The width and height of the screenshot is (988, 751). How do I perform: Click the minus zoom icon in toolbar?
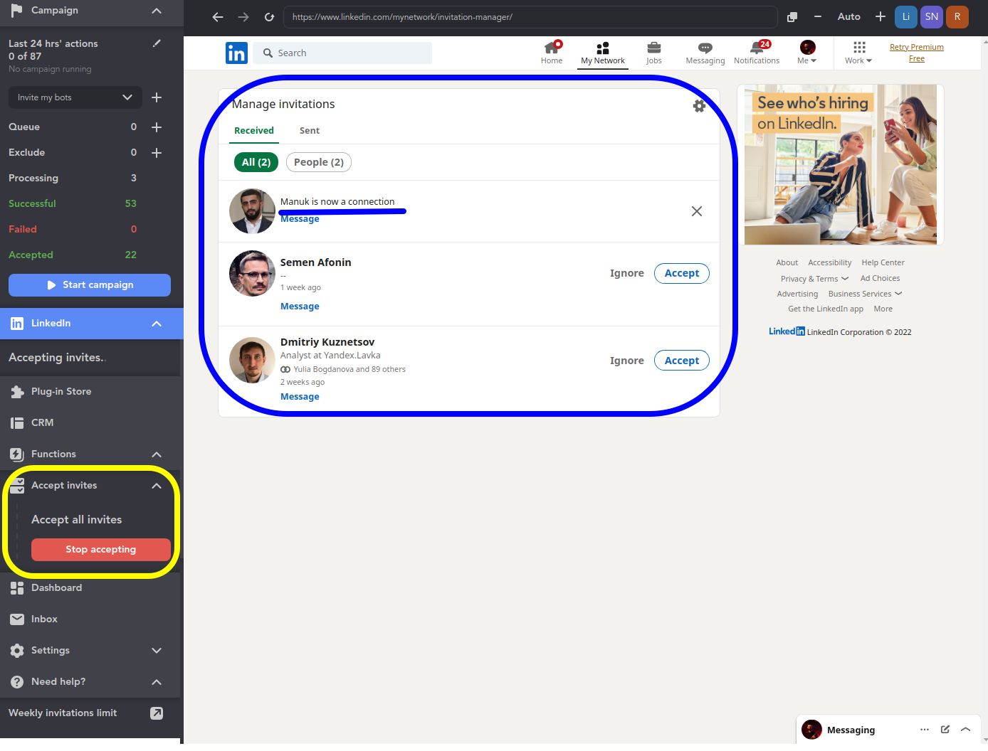tap(818, 16)
